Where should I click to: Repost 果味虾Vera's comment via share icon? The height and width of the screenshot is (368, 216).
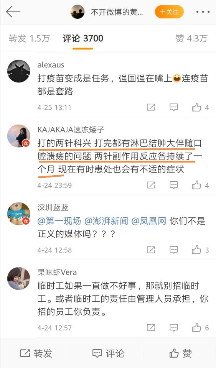pos(151,327)
